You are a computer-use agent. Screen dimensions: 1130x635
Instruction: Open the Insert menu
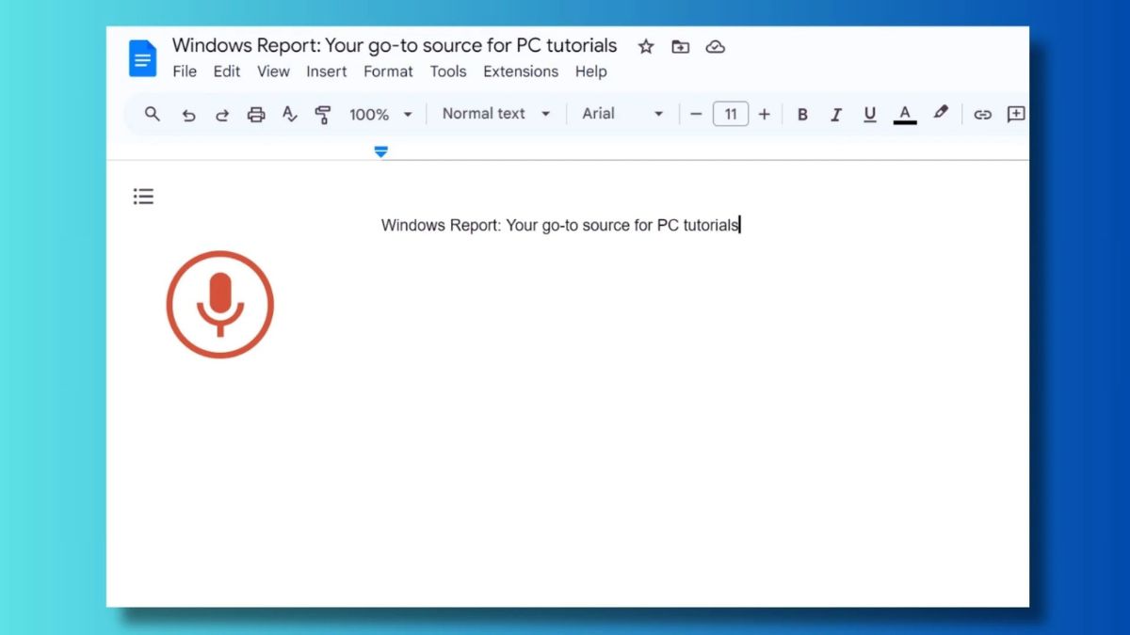click(x=327, y=71)
